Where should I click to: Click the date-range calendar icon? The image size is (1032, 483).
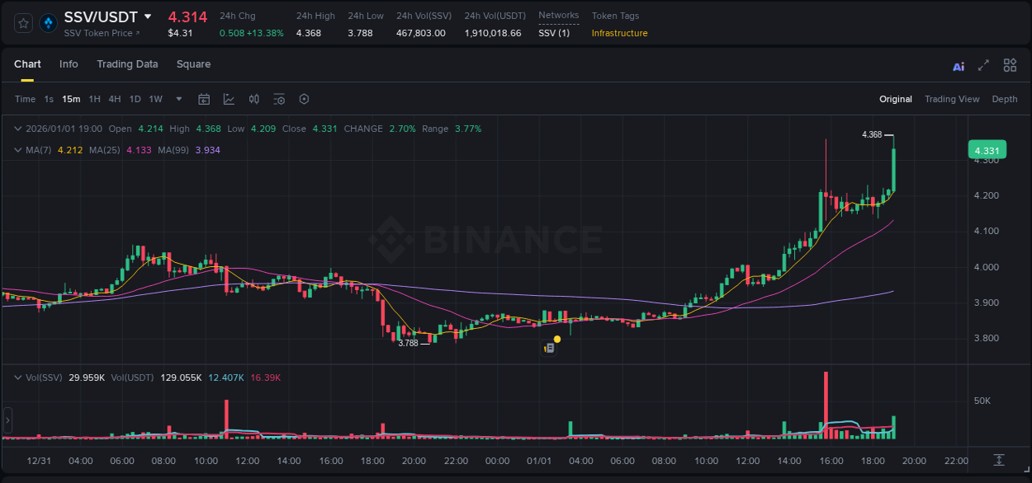pos(204,98)
